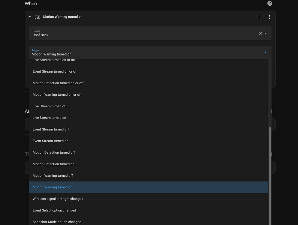Select Event Stream turned on

50,141
